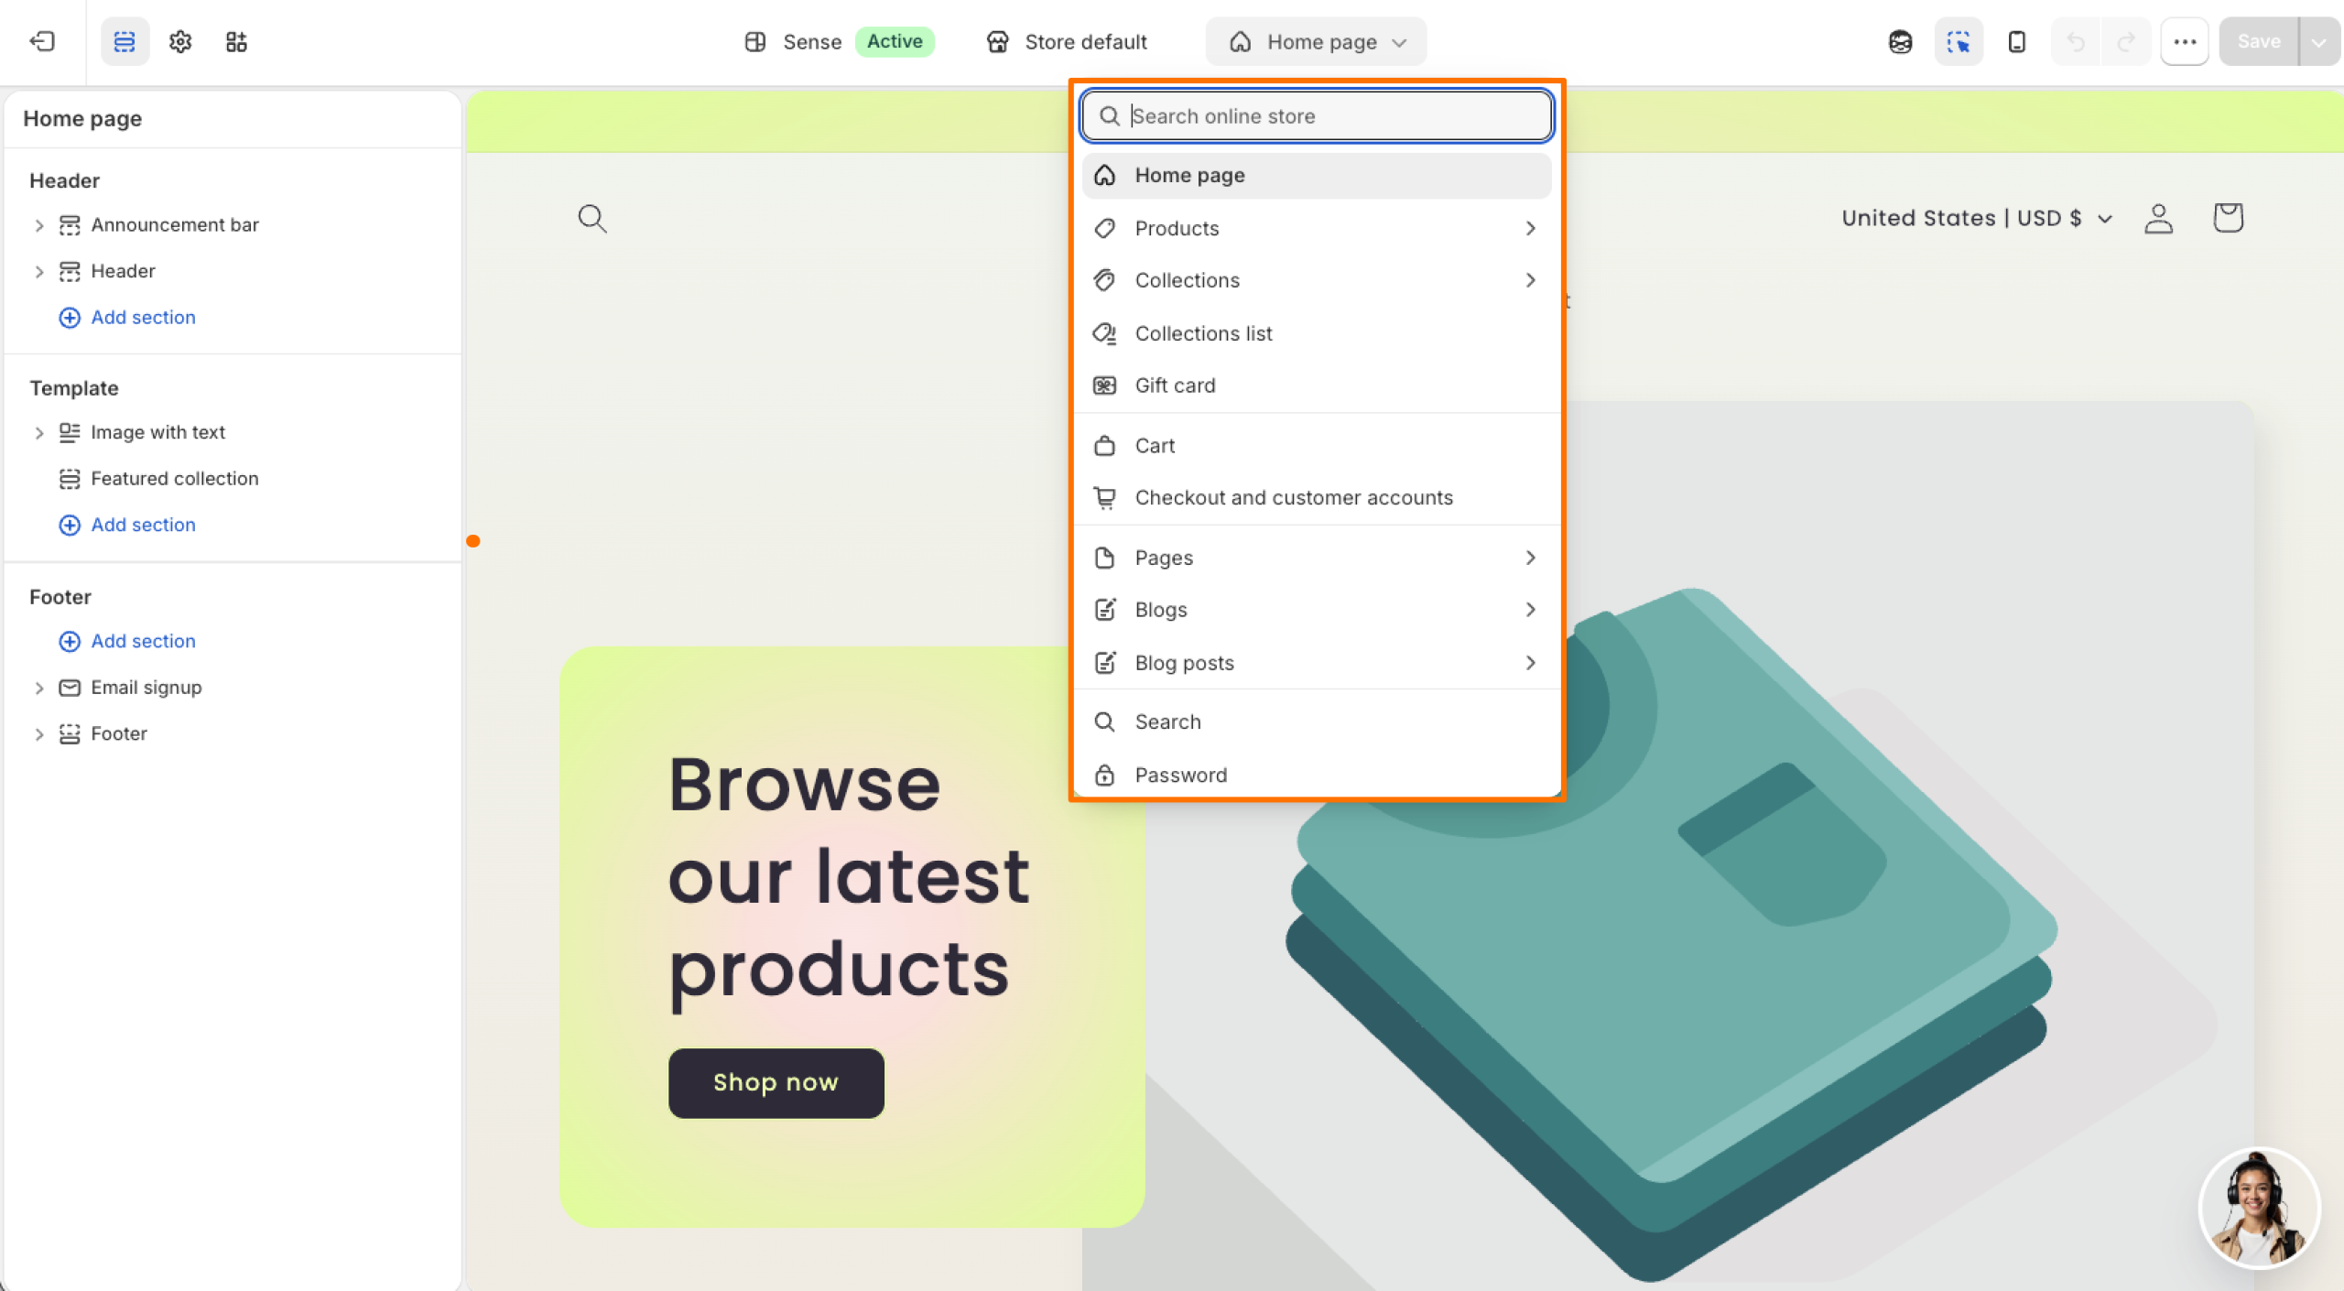The height and width of the screenshot is (1291, 2344).
Task: Click the folded t-shirts preview image
Action: pyautogui.click(x=1671, y=934)
